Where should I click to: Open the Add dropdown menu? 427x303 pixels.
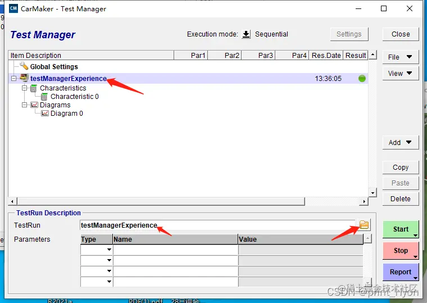coord(400,143)
